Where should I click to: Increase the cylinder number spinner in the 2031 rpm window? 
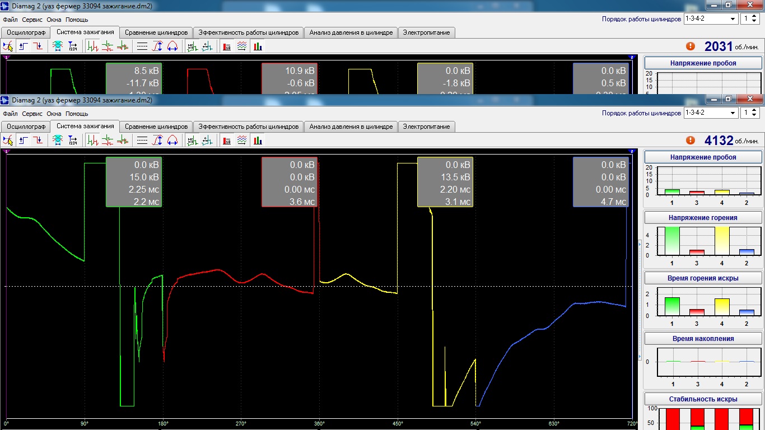click(x=754, y=16)
